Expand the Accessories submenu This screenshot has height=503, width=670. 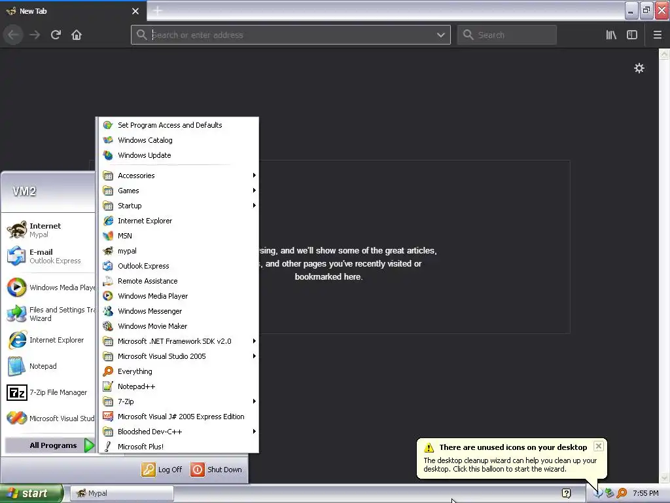(179, 176)
